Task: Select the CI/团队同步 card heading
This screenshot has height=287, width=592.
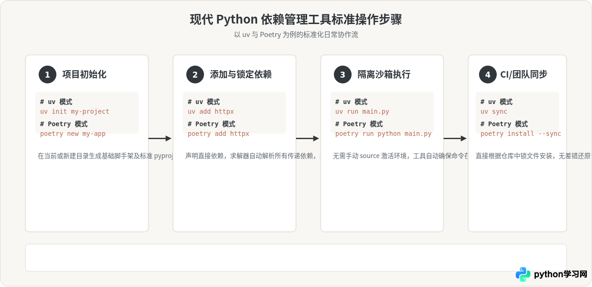Action: (x=524, y=74)
